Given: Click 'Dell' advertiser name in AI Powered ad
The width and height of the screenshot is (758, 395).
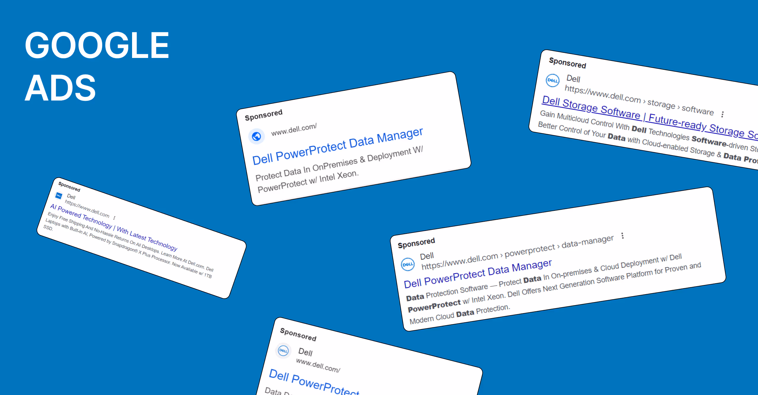Looking at the screenshot, I should pyautogui.click(x=71, y=197).
